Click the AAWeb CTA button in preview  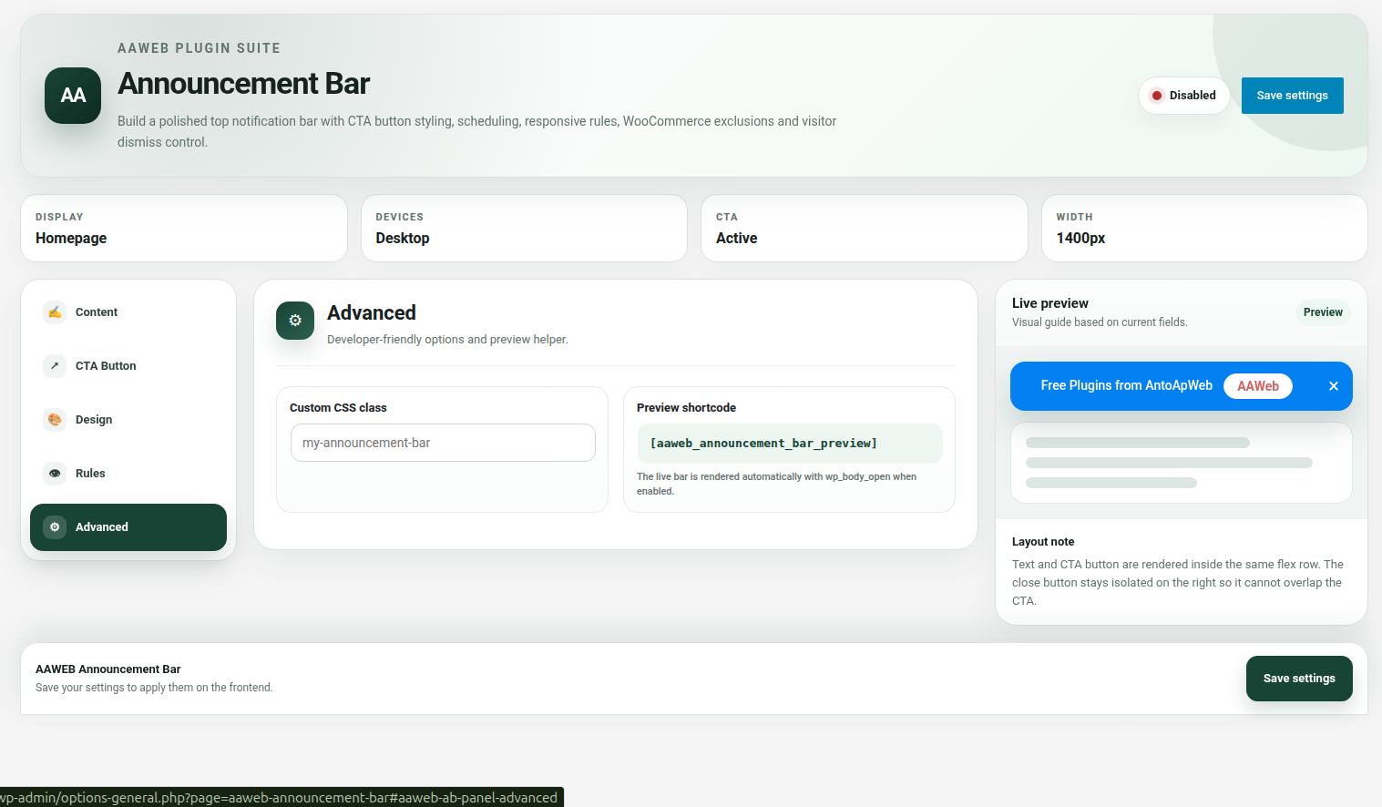1258,386
